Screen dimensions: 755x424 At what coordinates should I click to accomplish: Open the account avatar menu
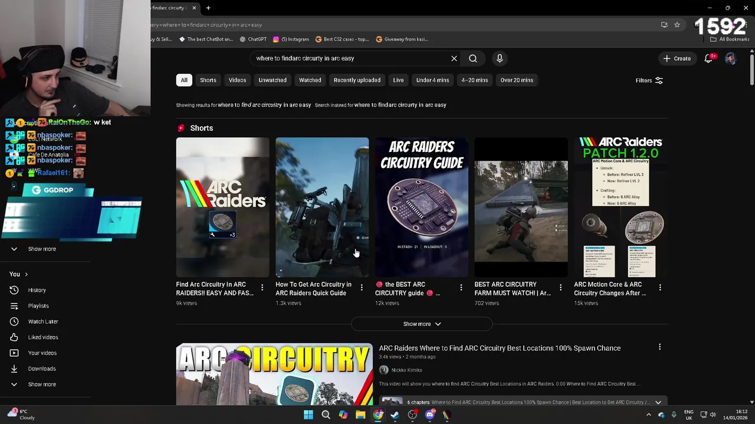731,58
